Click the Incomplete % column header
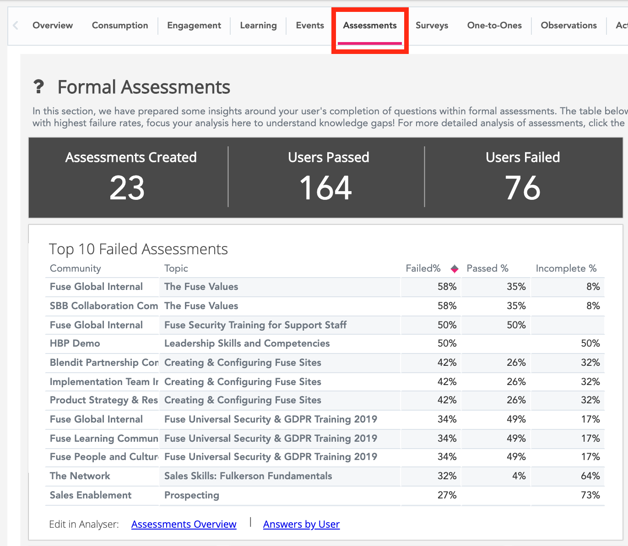Image resolution: width=628 pixels, height=546 pixels. point(566,268)
